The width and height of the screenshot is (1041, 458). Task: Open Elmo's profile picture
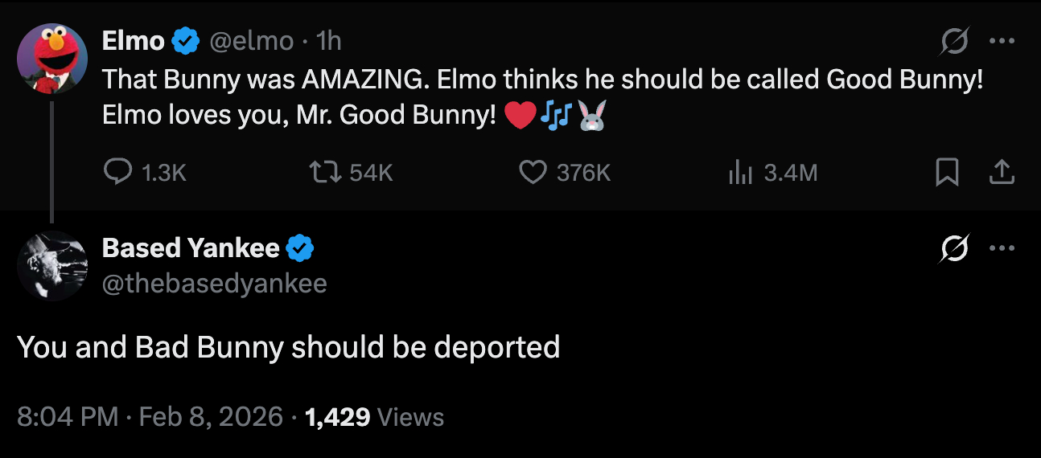52,59
